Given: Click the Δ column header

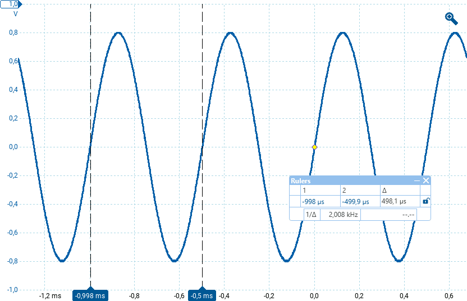Looking at the screenshot, I should [x=384, y=191].
